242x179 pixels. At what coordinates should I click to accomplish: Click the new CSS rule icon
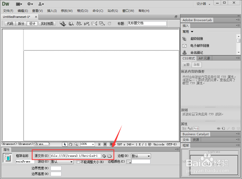[223, 128]
